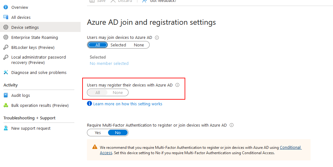This screenshot has width=333, height=167.
Task: Click the Device settings gear icon
Action: 6,27
